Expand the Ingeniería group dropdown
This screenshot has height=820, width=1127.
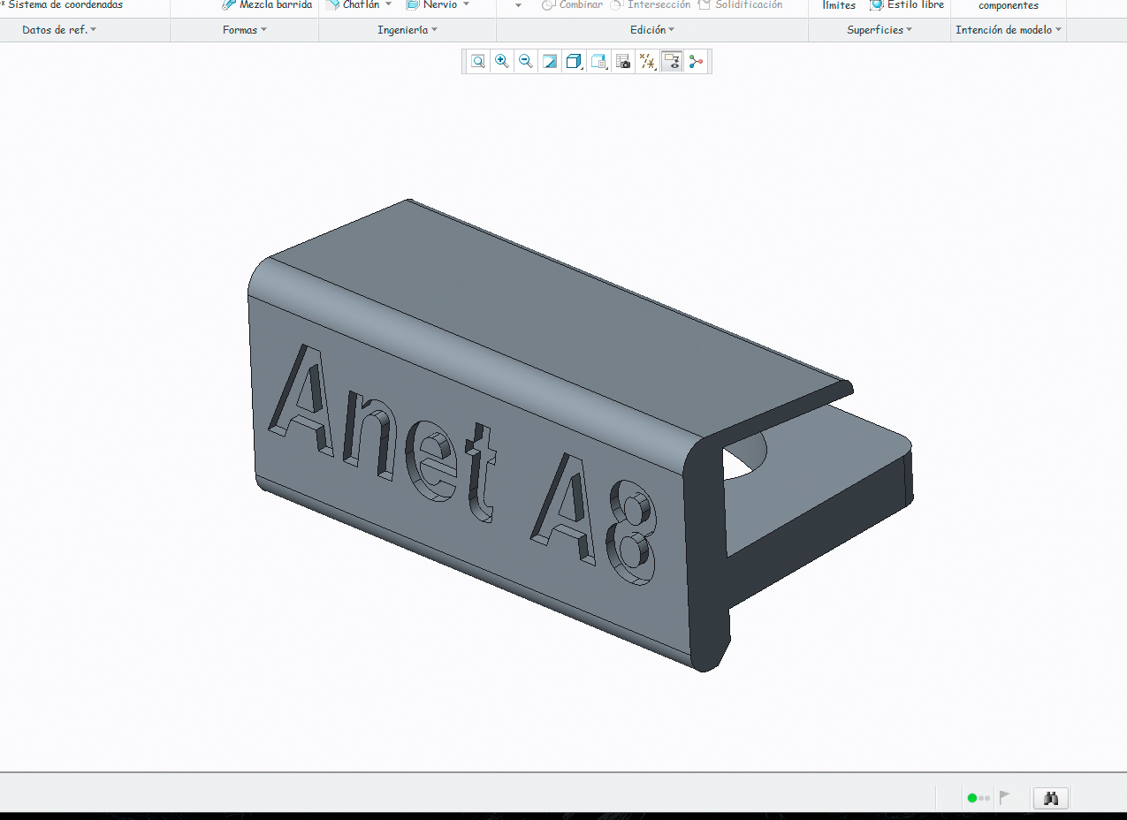[x=407, y=30]
